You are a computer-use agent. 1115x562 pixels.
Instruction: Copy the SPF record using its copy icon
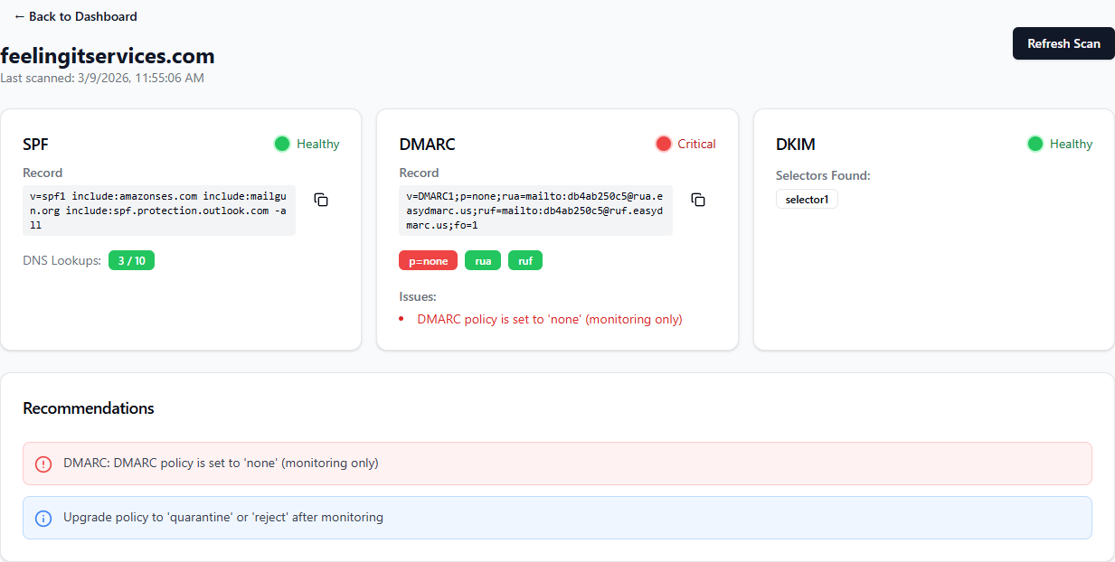coord(321,200)
